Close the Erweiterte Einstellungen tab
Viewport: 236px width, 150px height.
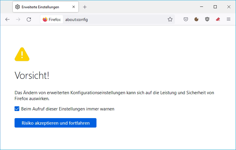(74, 7)
